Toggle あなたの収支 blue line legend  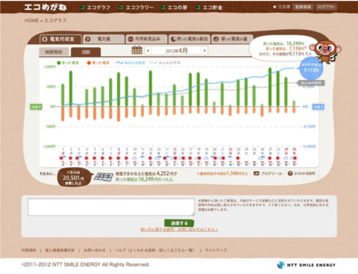[131, 63]
